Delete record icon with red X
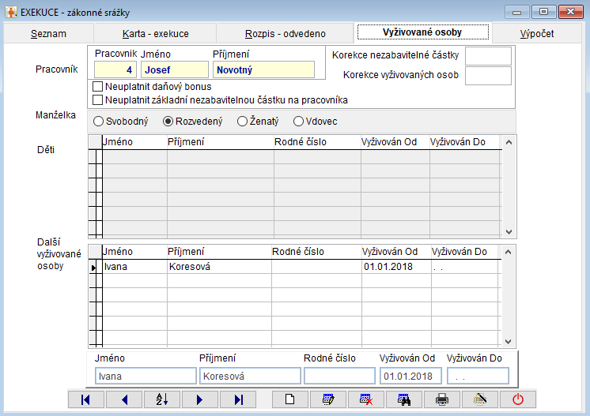This screenshot has height=416, width=590. pyautogui.click(x=366, y=399)
